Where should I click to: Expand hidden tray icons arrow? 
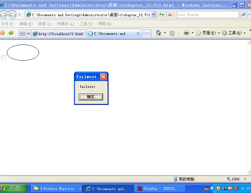click(213, 189)
